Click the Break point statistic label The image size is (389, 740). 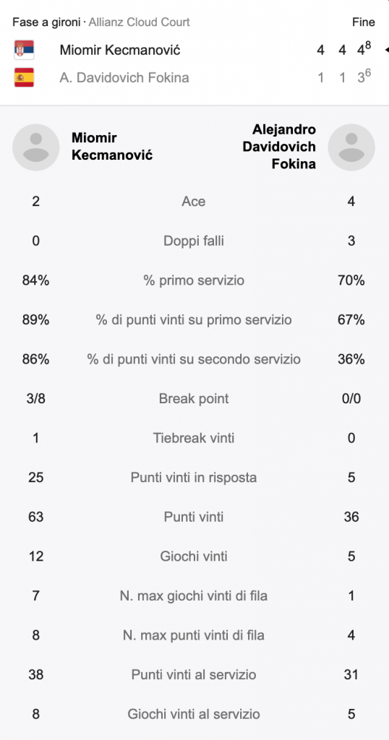(194, 399)
